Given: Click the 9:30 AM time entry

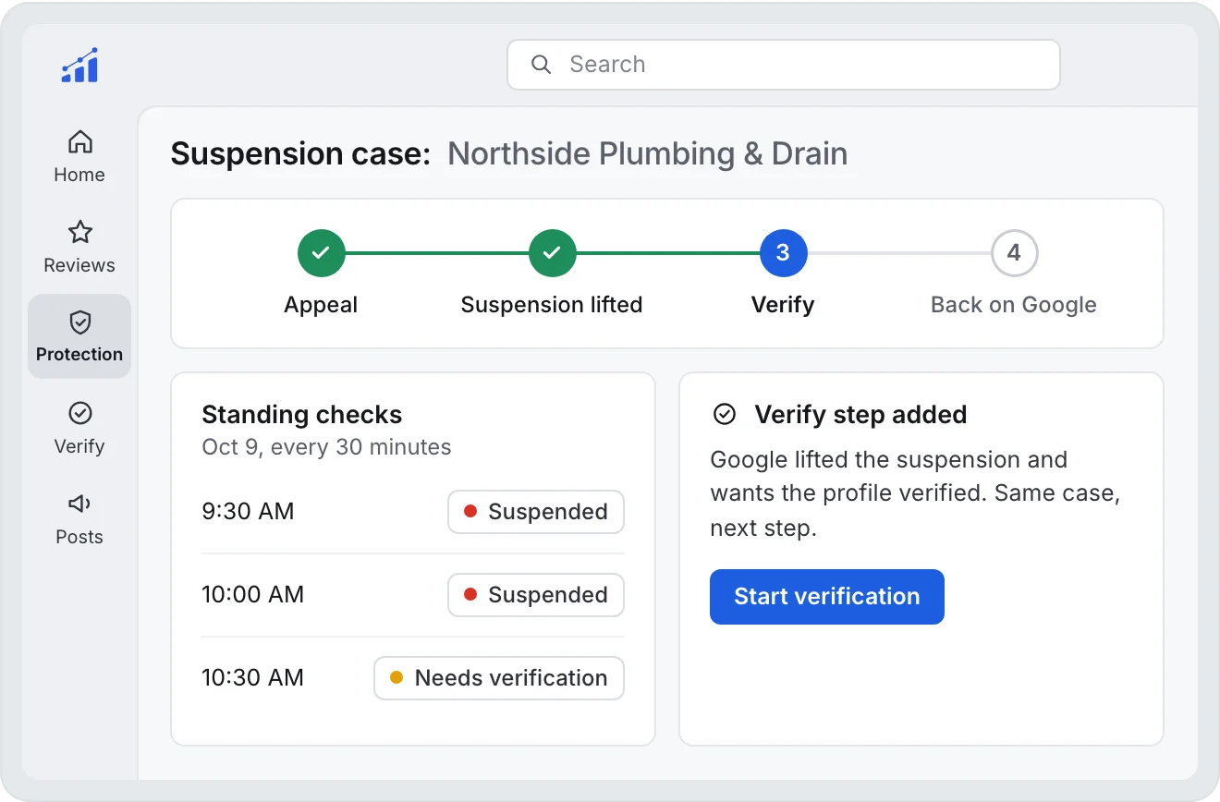Looking at the screenshot, I should [x=248, y=512].
